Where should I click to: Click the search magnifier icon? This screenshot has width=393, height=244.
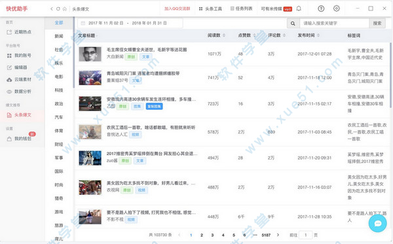[293, 24]
